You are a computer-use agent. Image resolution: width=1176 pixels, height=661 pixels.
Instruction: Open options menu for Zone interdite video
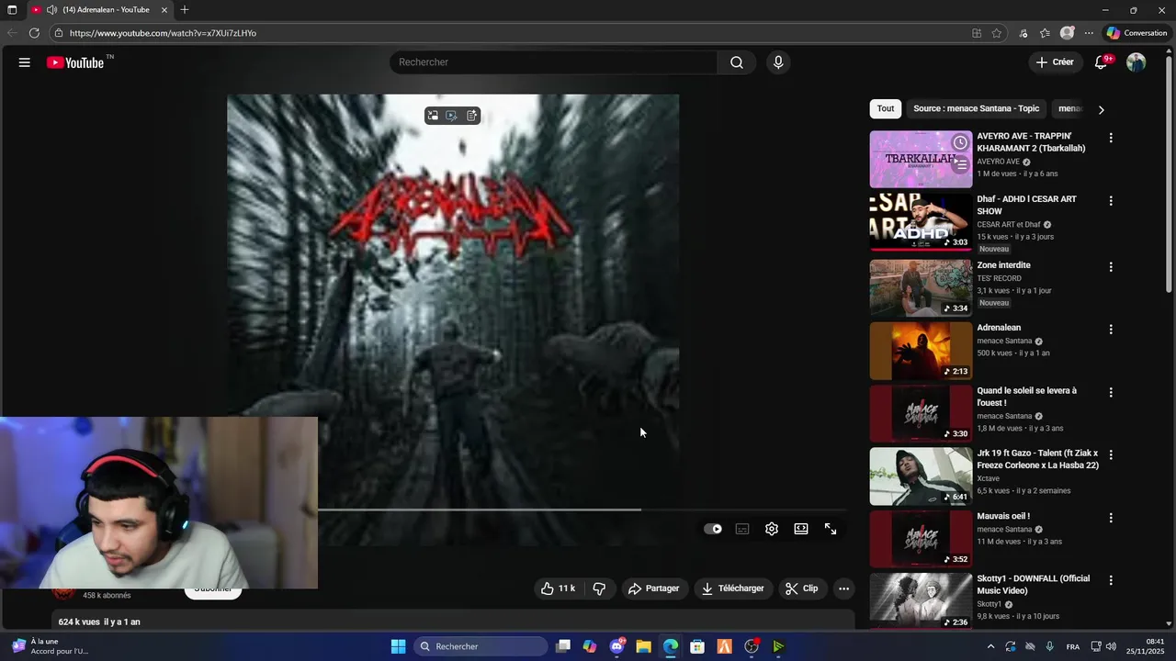(x=1111, y=266)
